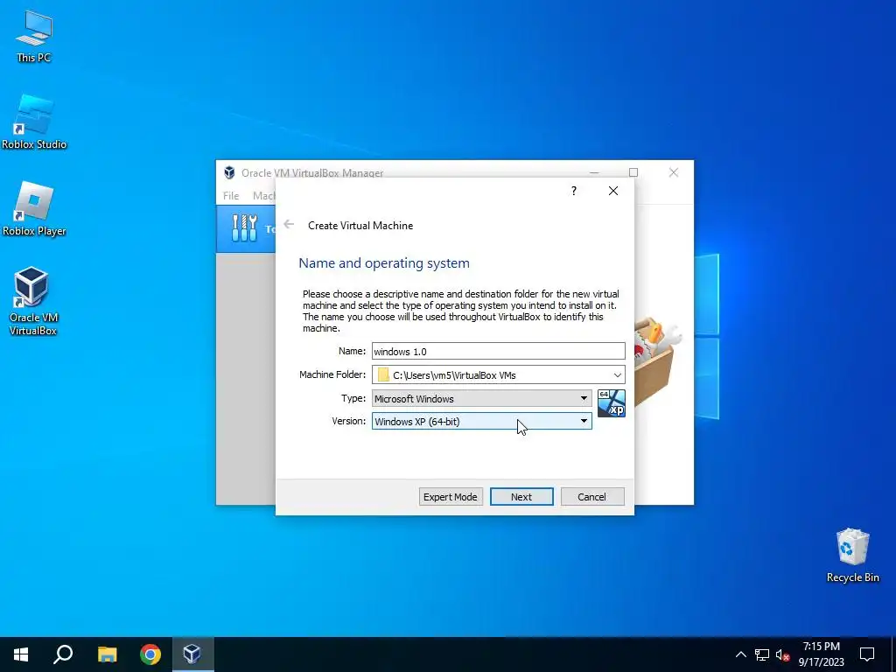
Task: Click the muted volume tray icon
Action: coord(782,654)
